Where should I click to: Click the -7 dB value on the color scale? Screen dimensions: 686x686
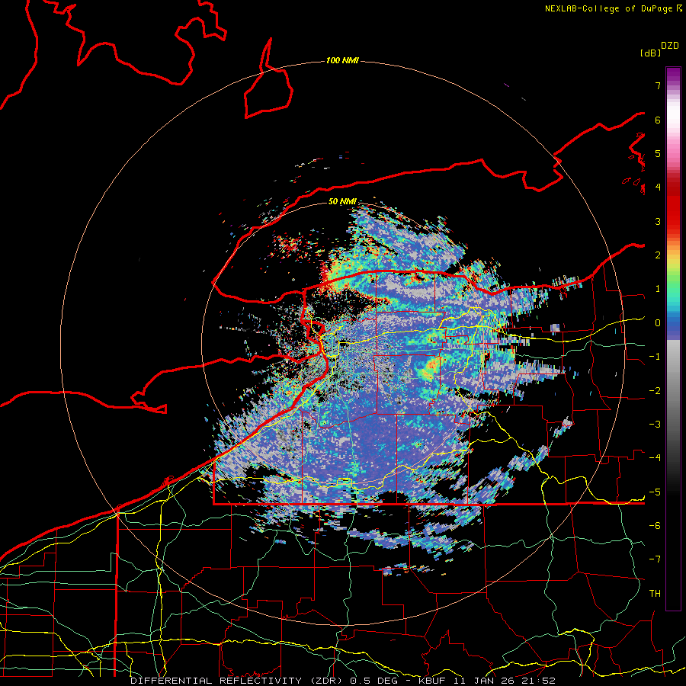[x=655, y=559]
